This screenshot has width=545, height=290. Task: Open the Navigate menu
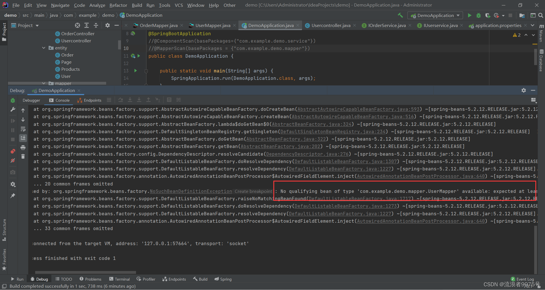coord(60,5)
